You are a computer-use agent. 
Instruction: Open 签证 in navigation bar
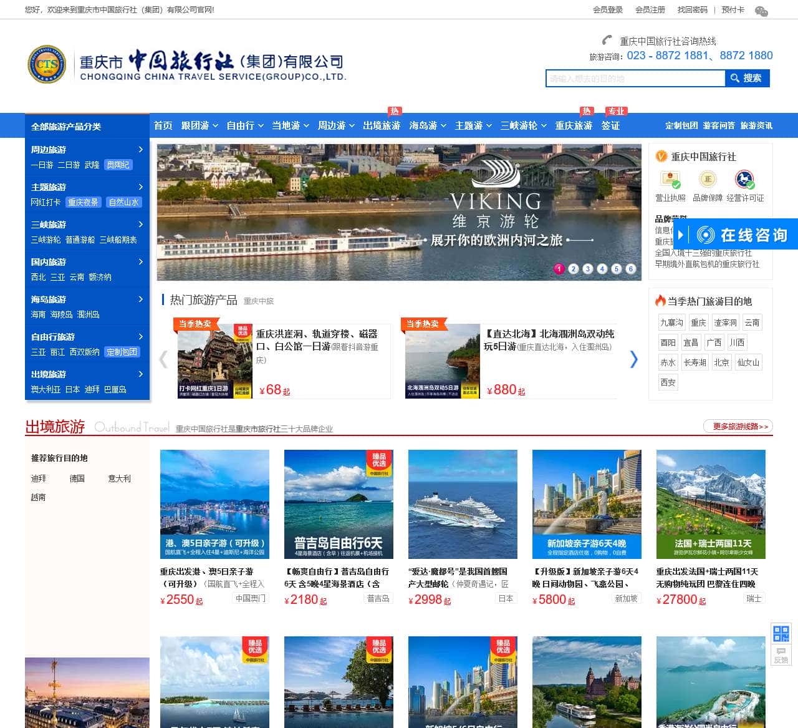[610, 126]
